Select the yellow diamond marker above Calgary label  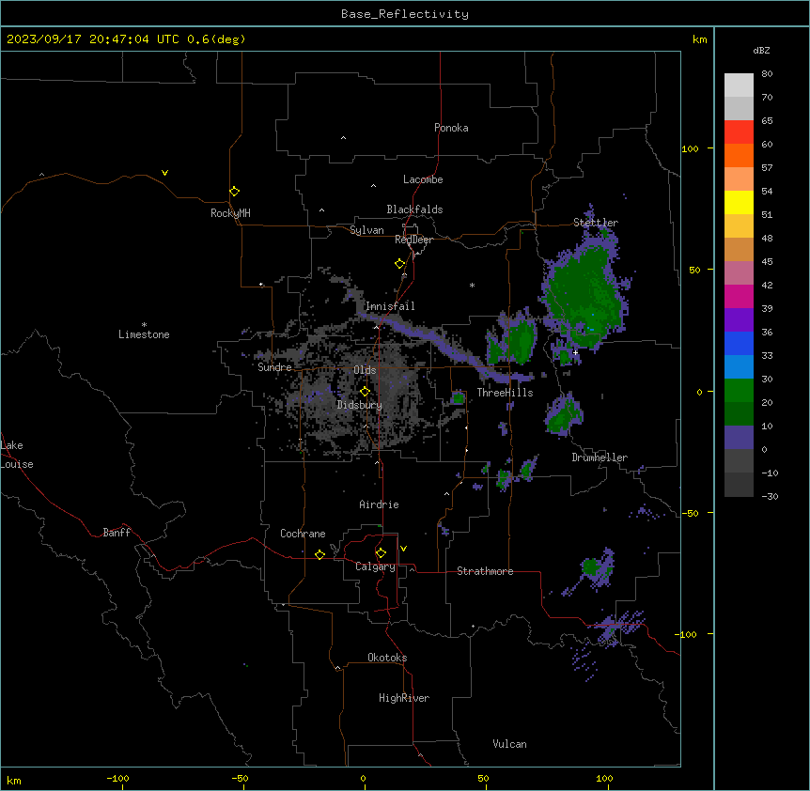pos(381,553)
